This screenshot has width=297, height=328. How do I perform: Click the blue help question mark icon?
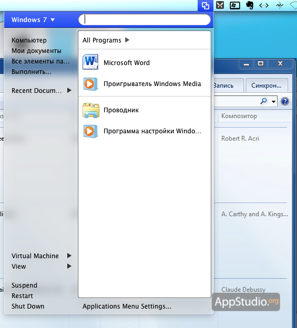pyautogui.click(x=285, y=101)
